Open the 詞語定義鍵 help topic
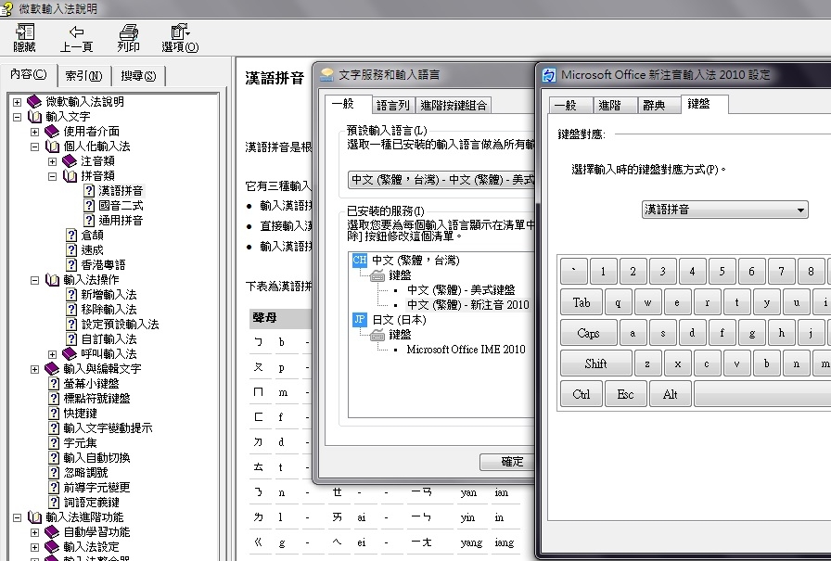Screen dimensions: 831x561 tap(91, 503)
